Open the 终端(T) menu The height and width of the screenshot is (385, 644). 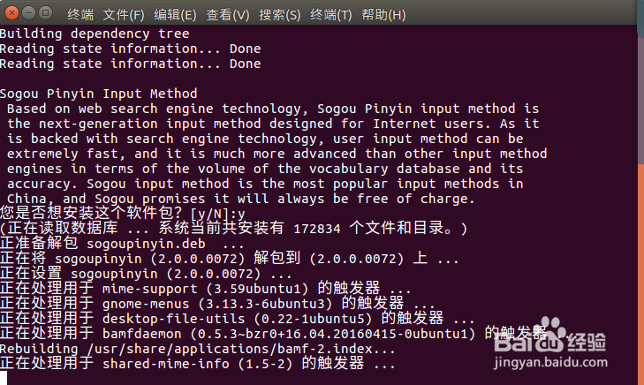(x=330, y=16)
